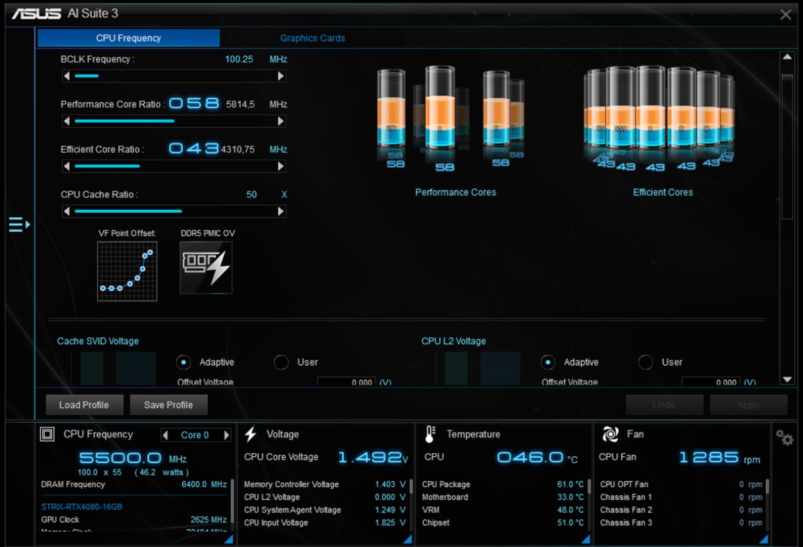The image size is (803, 547).
Task: Open the DDR5 PMIC OV memory icon
Action: tap(206, 267)
